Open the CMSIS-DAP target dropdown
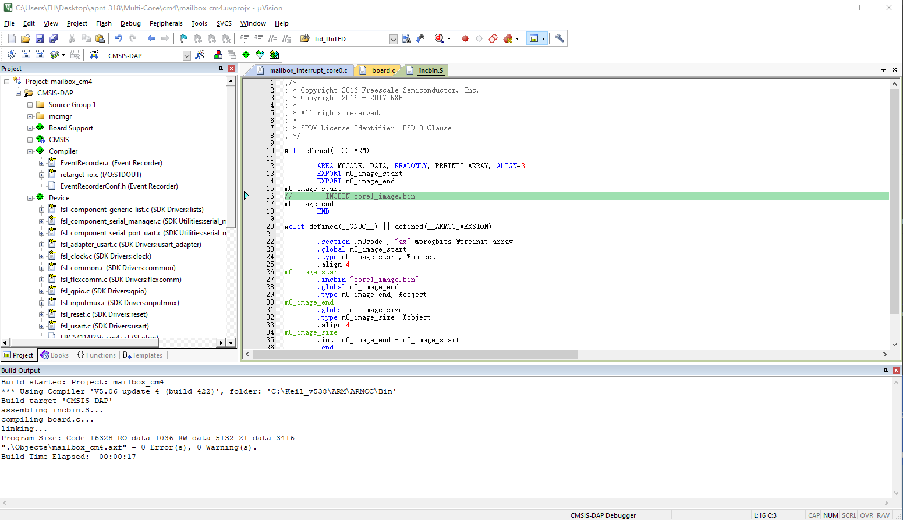903x520 pixels. click(x=186, y=55)
